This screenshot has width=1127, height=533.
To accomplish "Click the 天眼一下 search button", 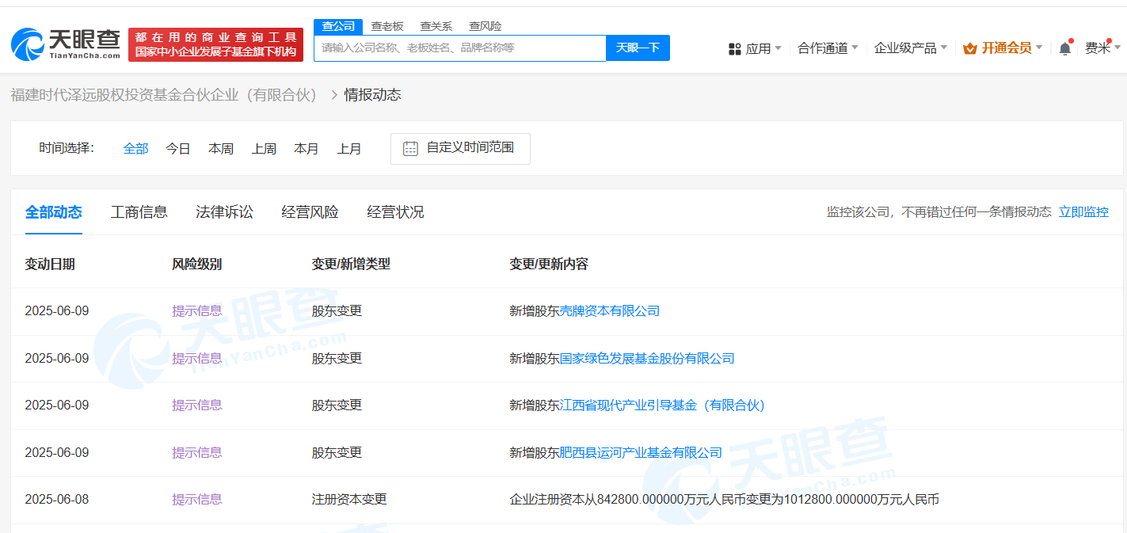I will click(x=638, y=48).
